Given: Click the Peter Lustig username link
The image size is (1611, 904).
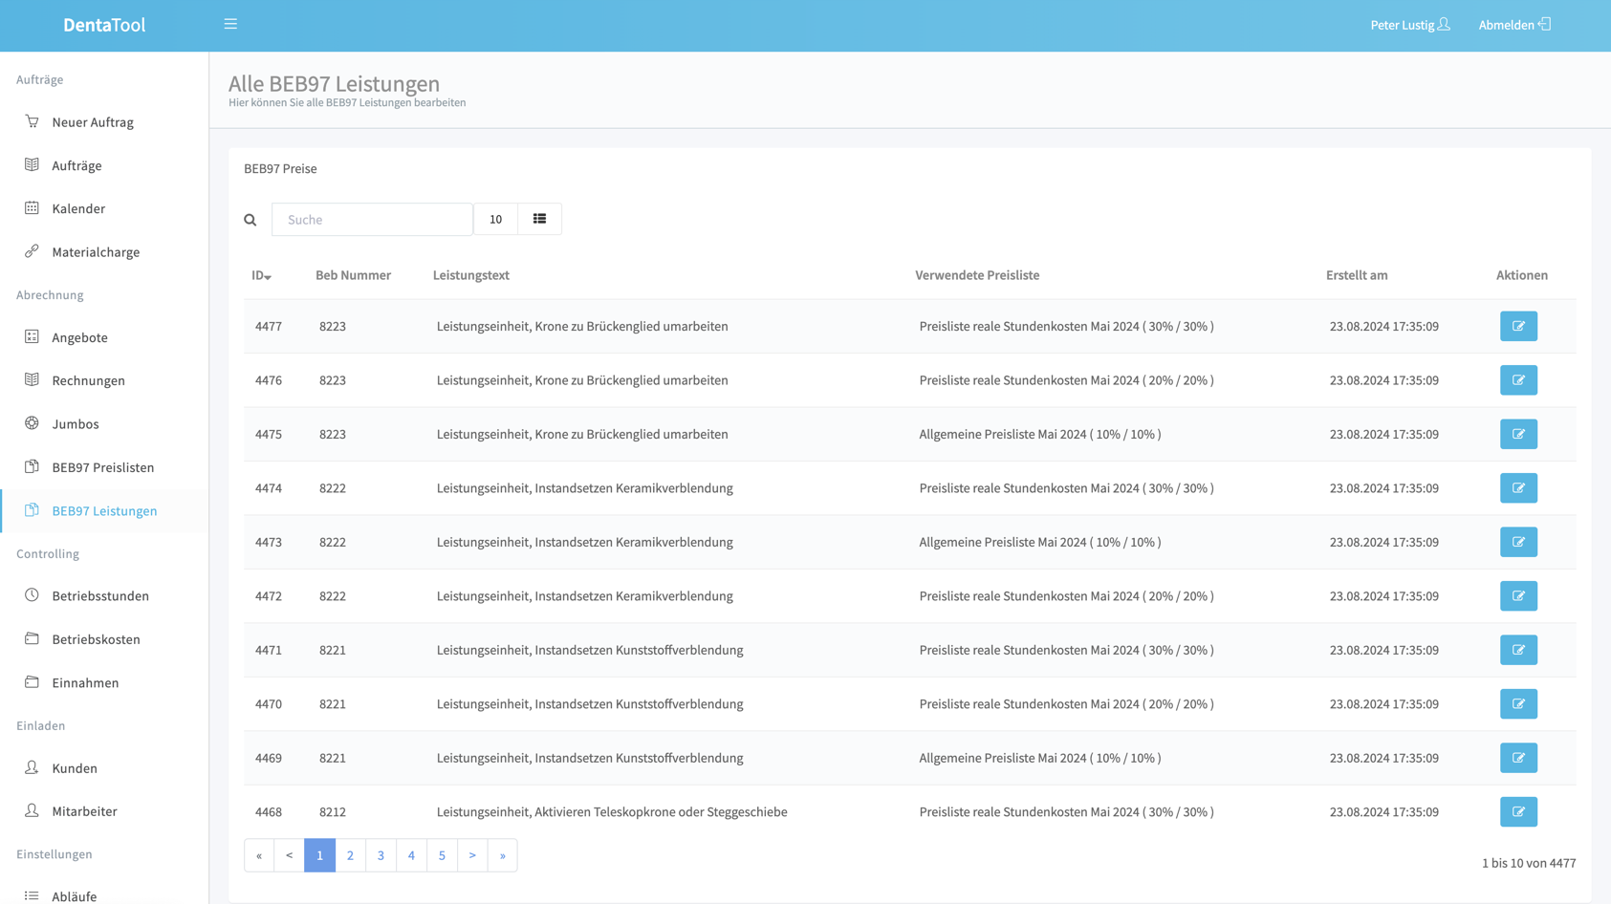Looking at the screenshot, I should 1402,25.
